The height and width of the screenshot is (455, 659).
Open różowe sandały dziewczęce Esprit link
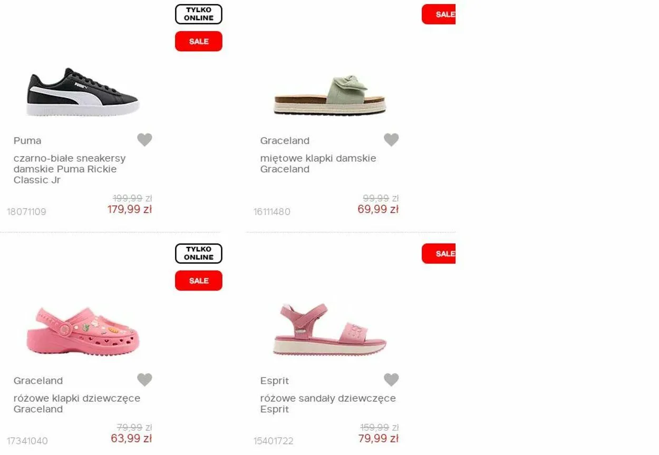pos(328,403)
